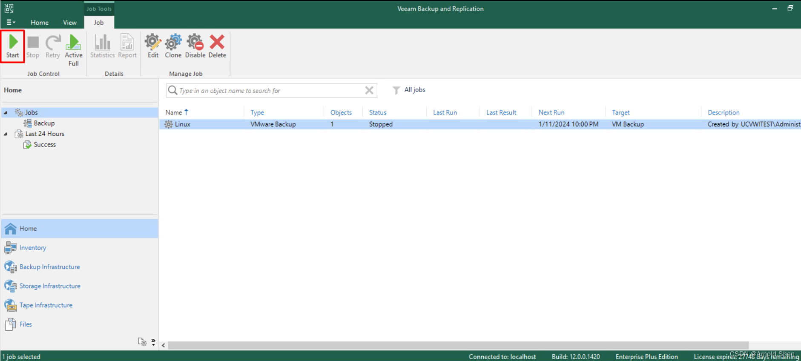Start the selected backup job
Screen dimensions: 801x361
(x=13, y=46)
